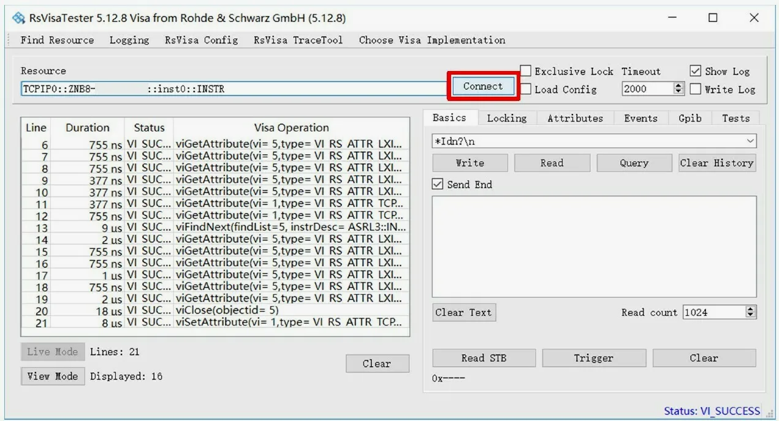Open the Find Resource menu

click(x=57, y=40)
